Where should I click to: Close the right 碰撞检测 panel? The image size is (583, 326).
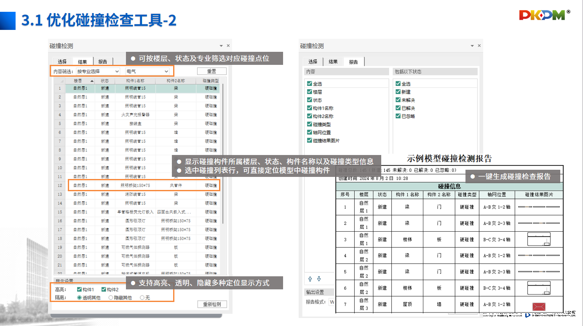(x=479, y=46)
